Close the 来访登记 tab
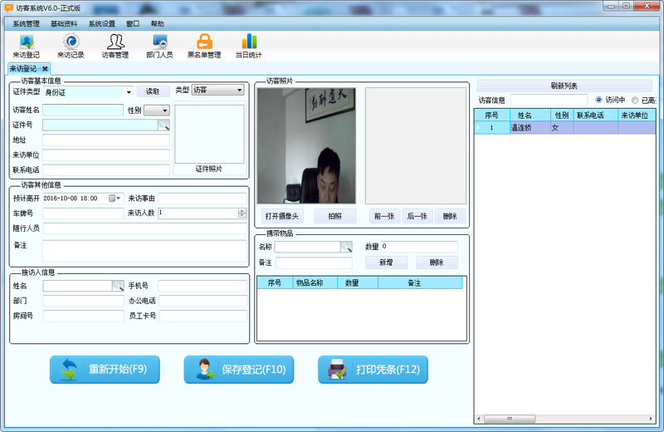664x432 pixels. tap(45, 69)
